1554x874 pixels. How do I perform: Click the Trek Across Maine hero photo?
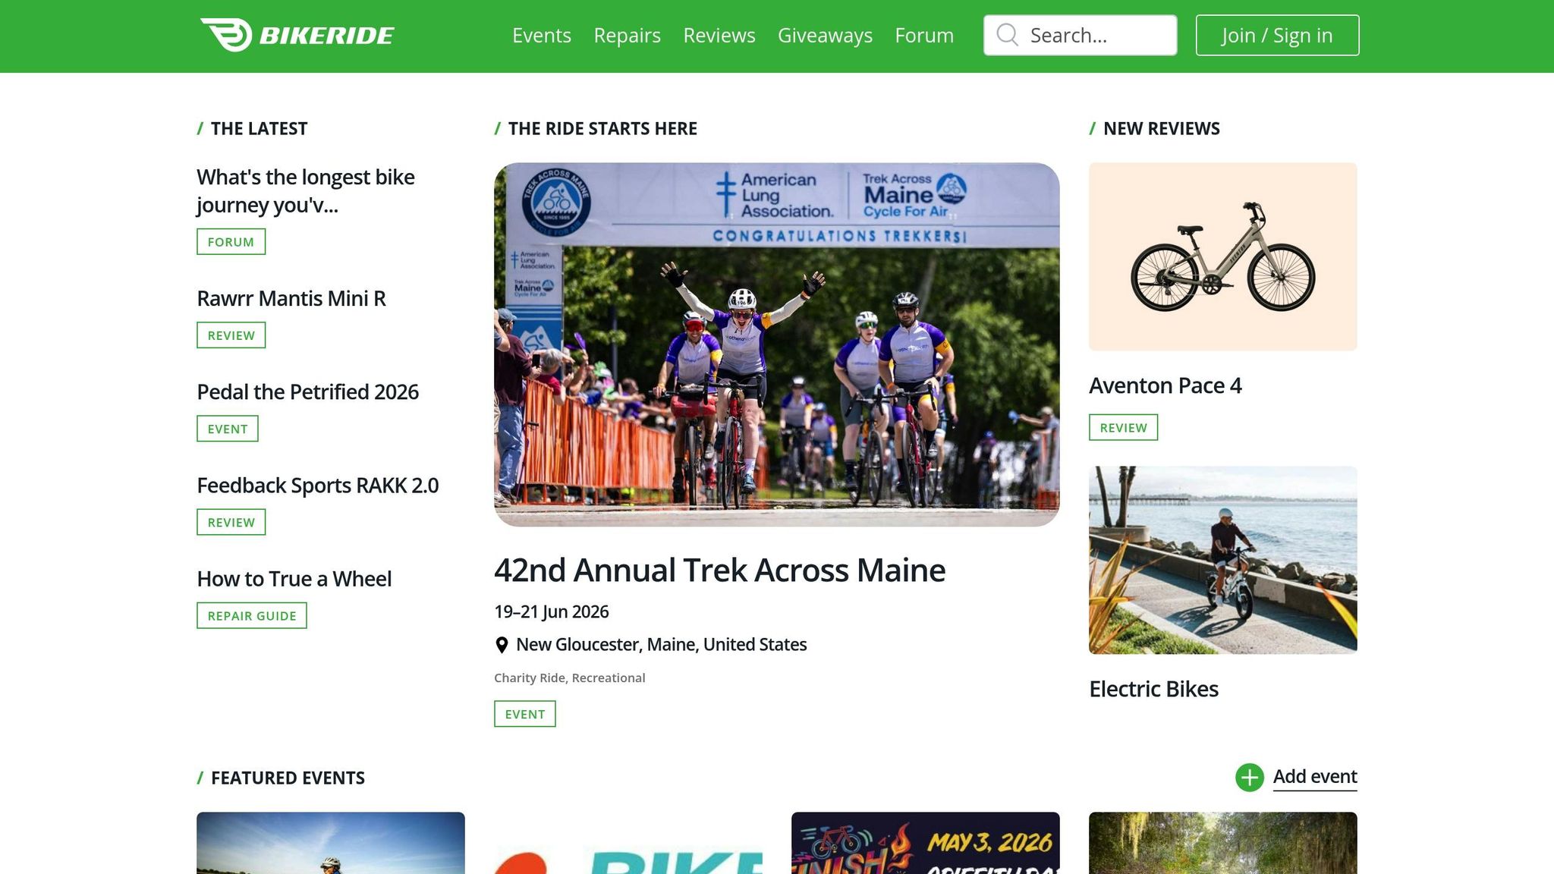coord(777,345)
